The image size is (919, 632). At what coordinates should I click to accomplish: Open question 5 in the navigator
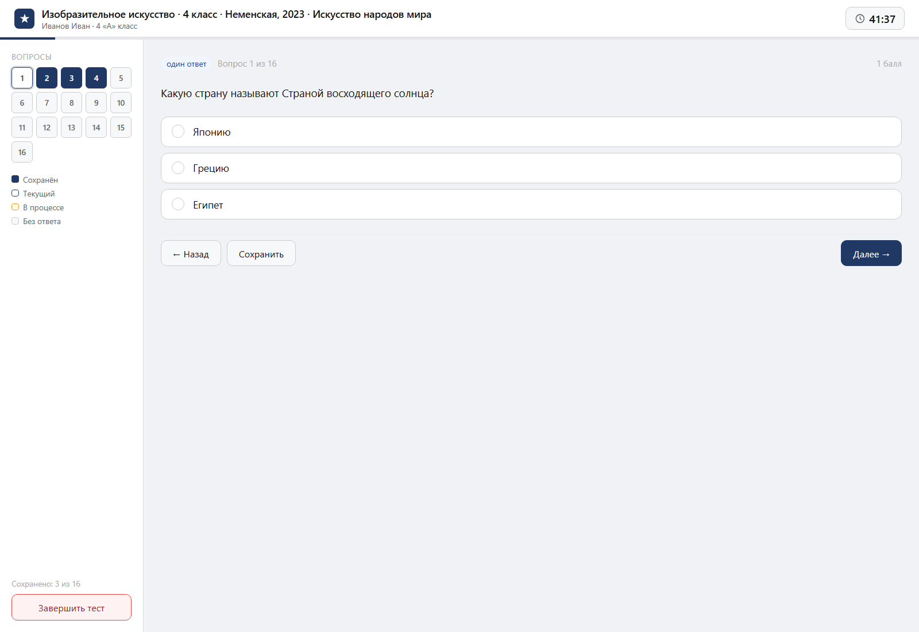click(x=121, y=78)
